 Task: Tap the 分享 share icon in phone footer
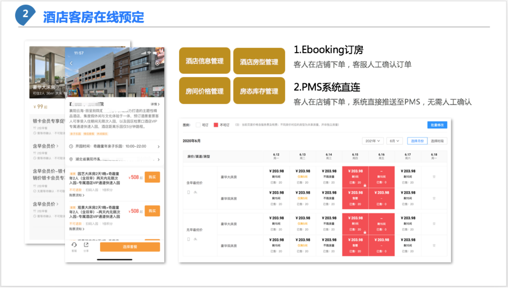86,245
